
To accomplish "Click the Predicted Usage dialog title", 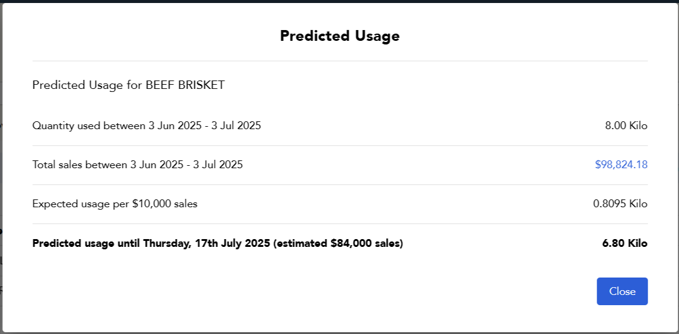I will coord(340,36).
